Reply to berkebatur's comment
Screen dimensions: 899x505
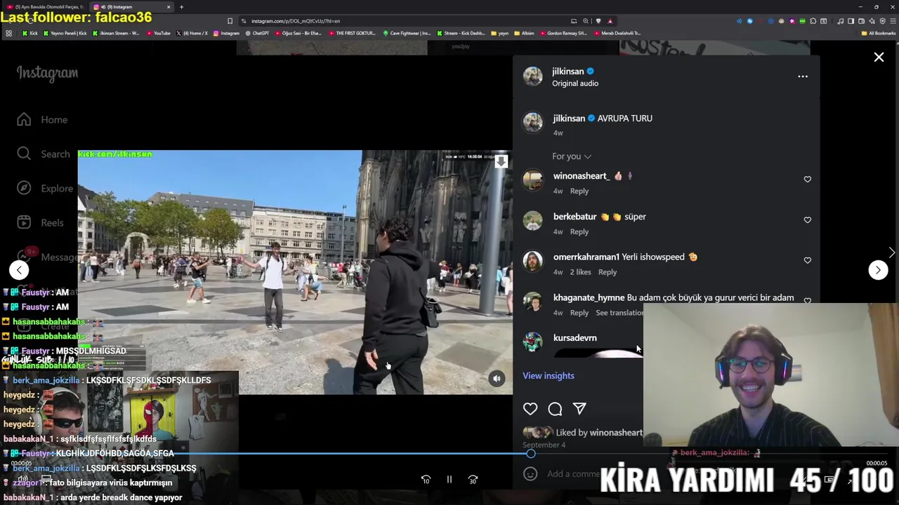point(579,231)
